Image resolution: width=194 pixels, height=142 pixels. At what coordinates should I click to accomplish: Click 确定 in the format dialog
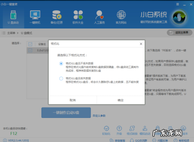(x=121, y=100)
